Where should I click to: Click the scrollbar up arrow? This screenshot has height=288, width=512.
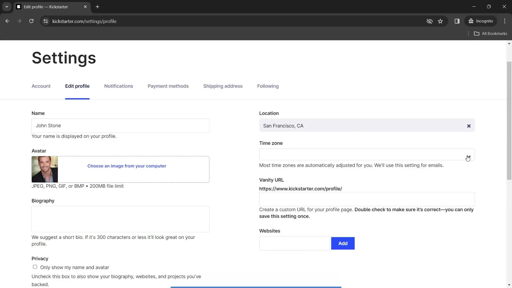(509, 43)
